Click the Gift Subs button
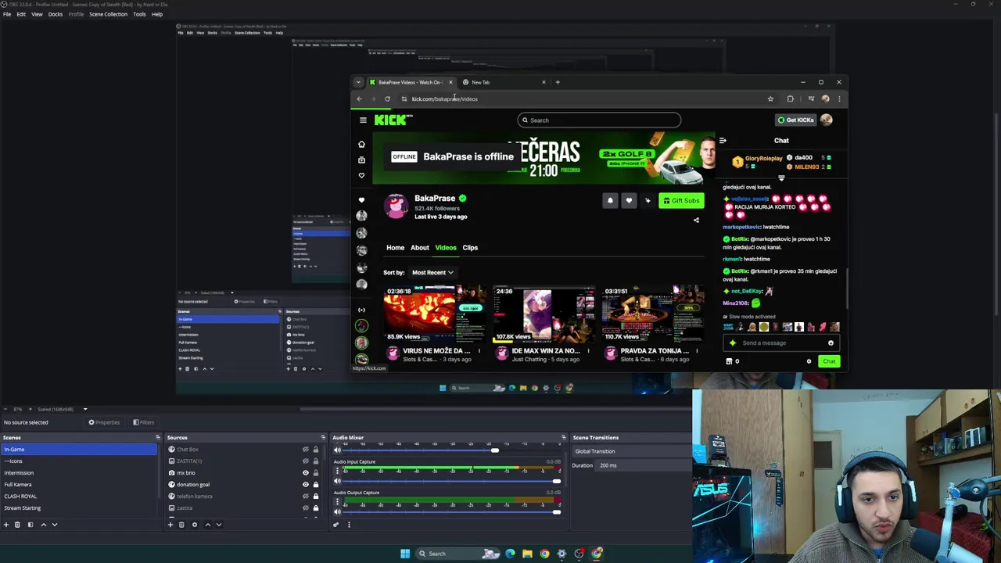 [681, 201]
